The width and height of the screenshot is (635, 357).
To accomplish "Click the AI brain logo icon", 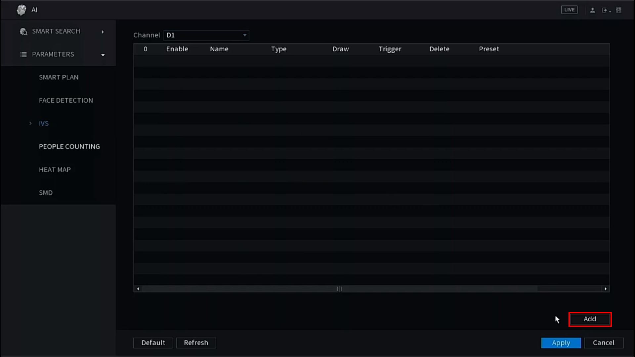I will click(x=21, y=10).
